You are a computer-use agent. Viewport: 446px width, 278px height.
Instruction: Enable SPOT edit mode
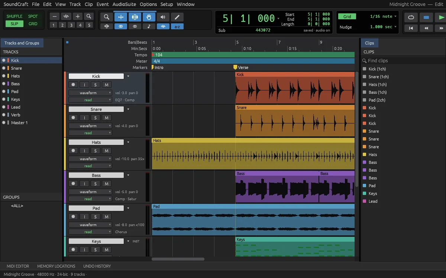click(x=33, y=16)
